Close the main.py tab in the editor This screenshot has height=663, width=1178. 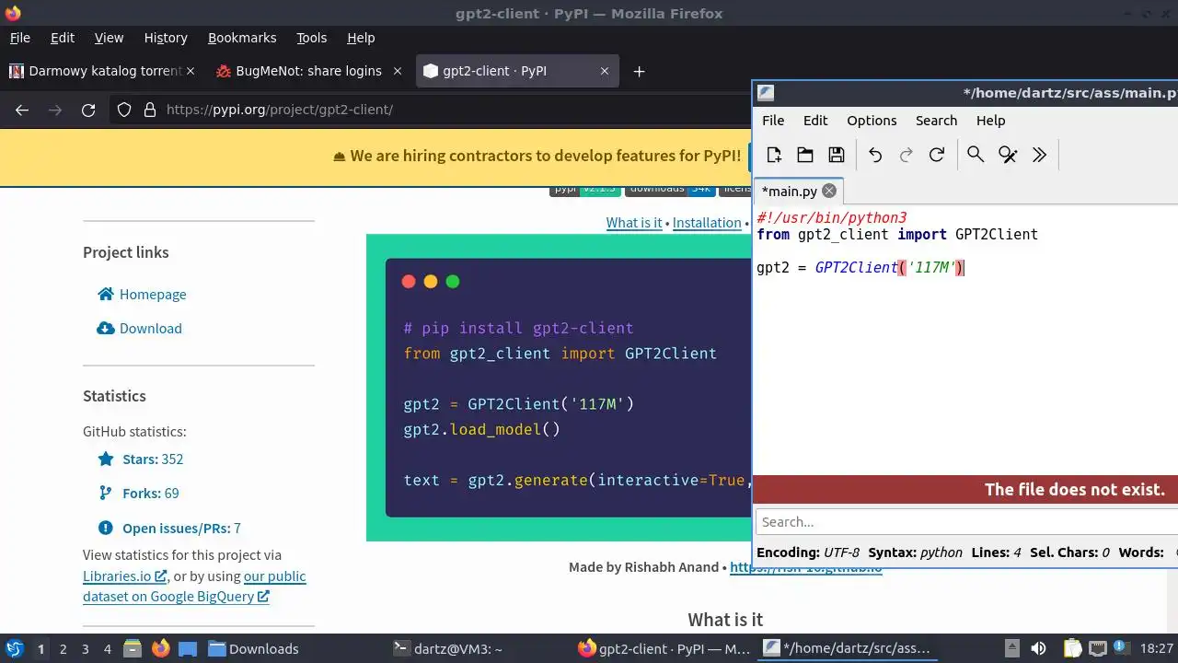tap(829, 191)
